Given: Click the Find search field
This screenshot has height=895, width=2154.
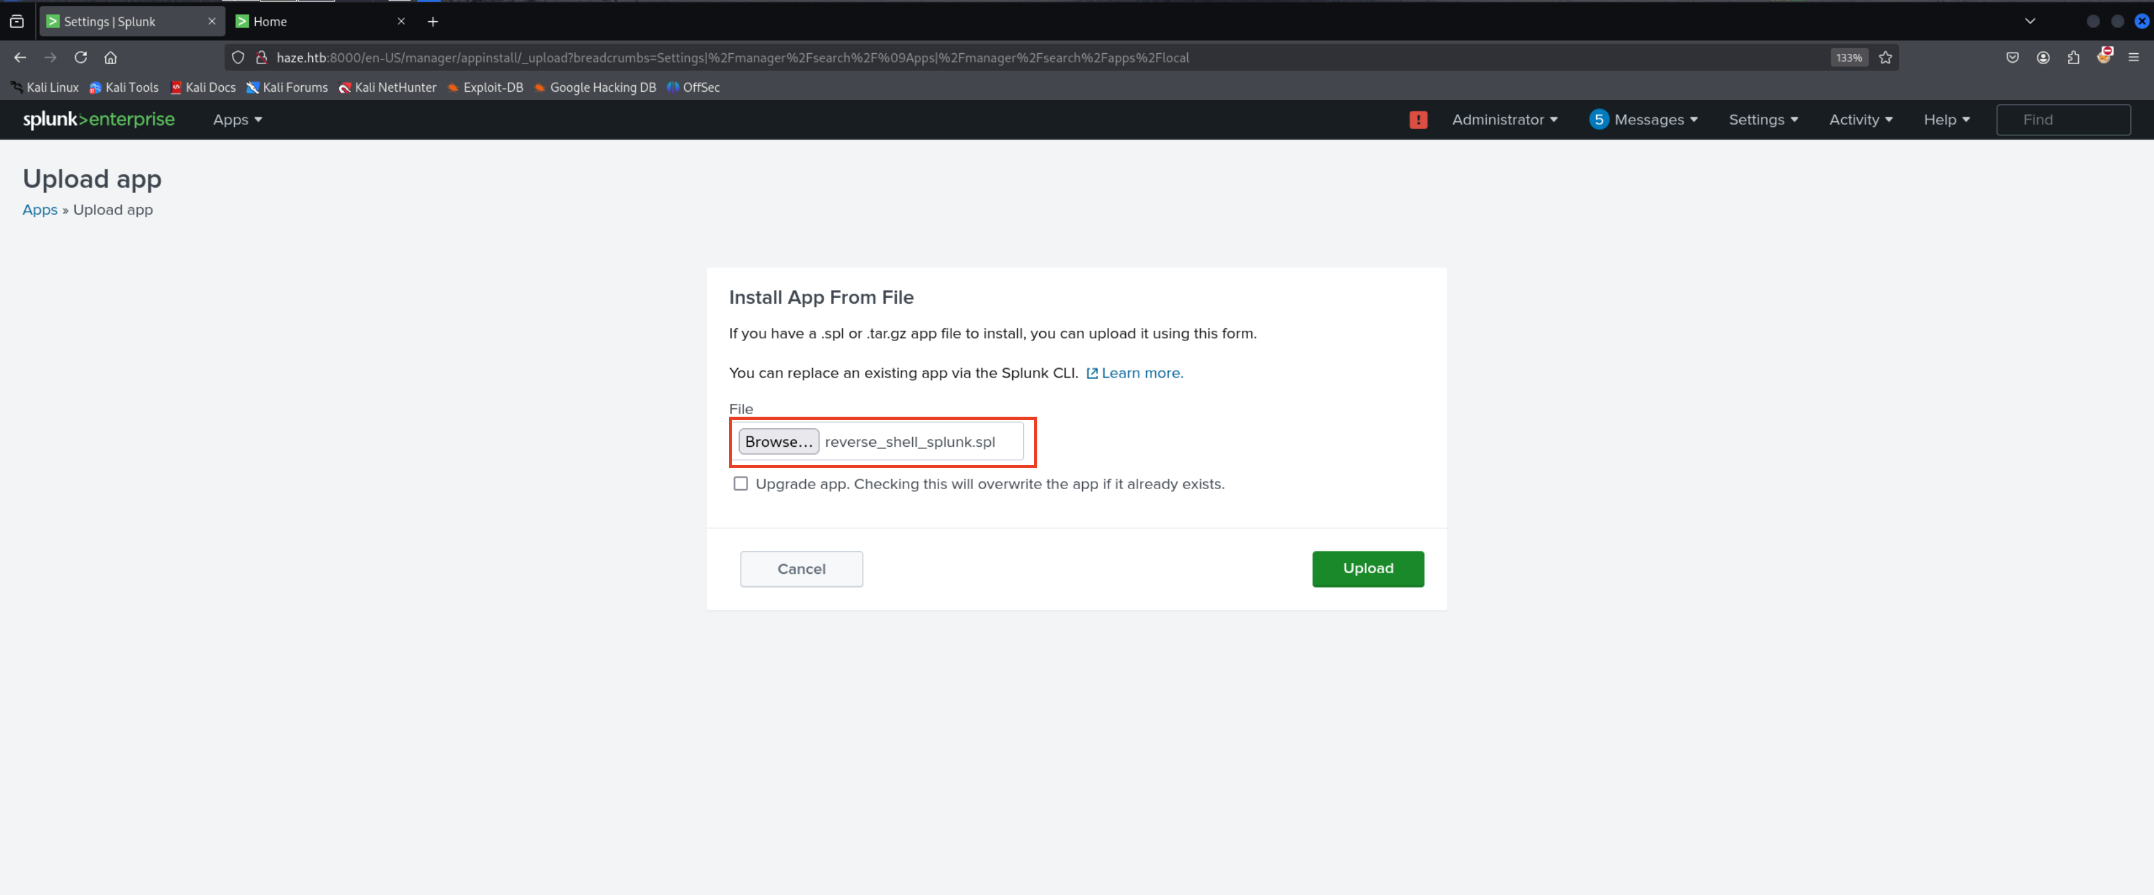Looking at the screenshot, I should pos(2063,120).
